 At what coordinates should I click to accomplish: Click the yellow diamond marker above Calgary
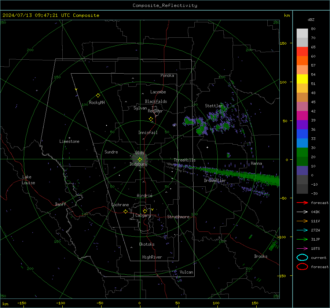(145, 211)
